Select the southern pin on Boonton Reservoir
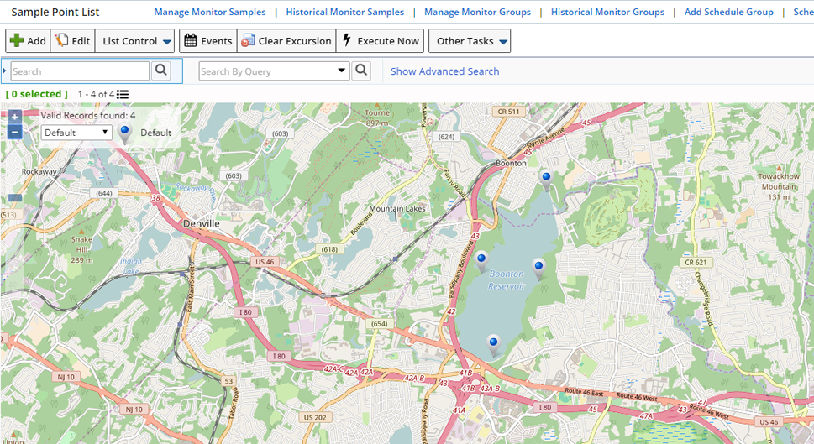Screen dimensions: 814x444 [493, 345]
